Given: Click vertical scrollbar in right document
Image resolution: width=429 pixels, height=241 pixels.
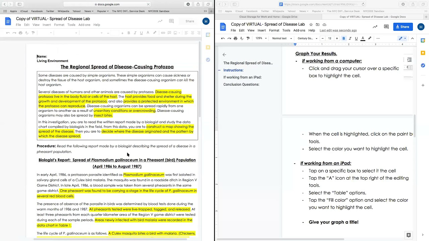Looking at the screenshot, I should tap(415, 126).
